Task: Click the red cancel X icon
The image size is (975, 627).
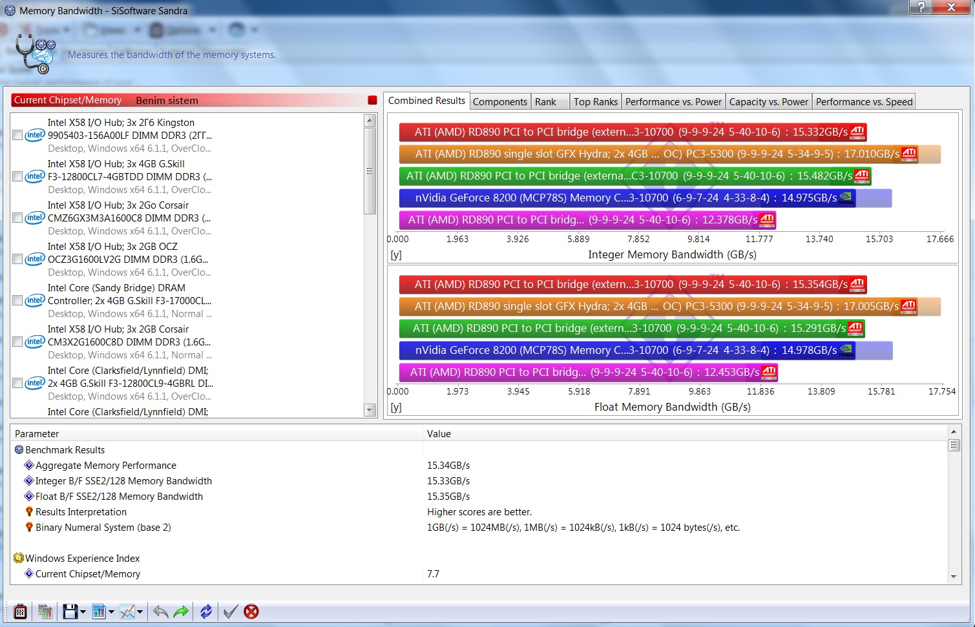Action: click(251, 612)
